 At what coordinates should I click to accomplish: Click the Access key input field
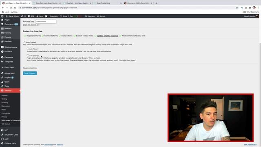coord(46,22)
